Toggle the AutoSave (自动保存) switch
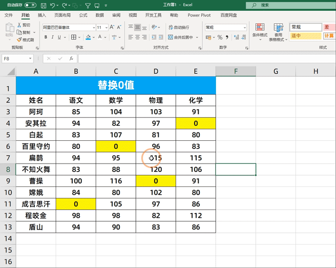This screenshot has height=268, width=336. tap(31, 5)
